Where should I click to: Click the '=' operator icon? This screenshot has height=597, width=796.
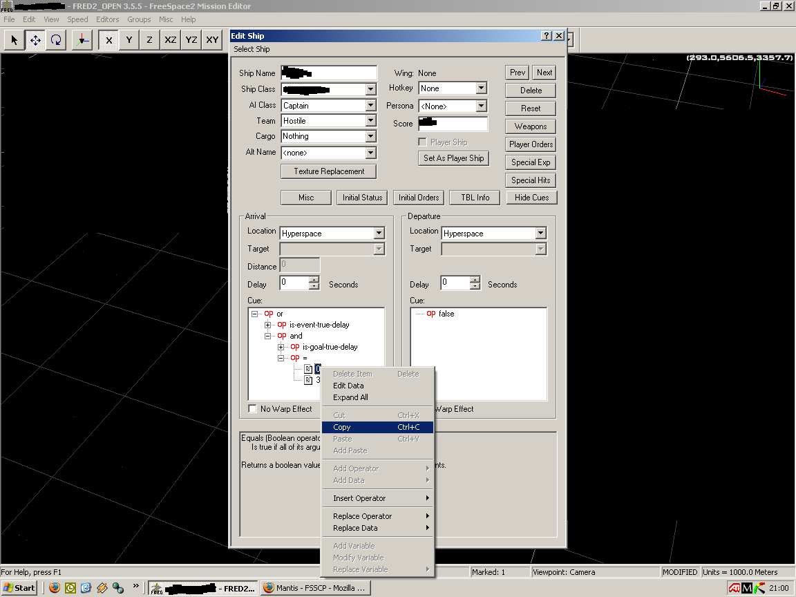click(294, 359)
